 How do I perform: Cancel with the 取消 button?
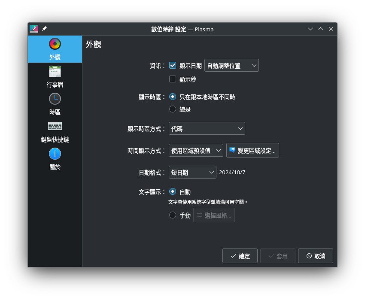pyautogui.click(x=316, y=256)
